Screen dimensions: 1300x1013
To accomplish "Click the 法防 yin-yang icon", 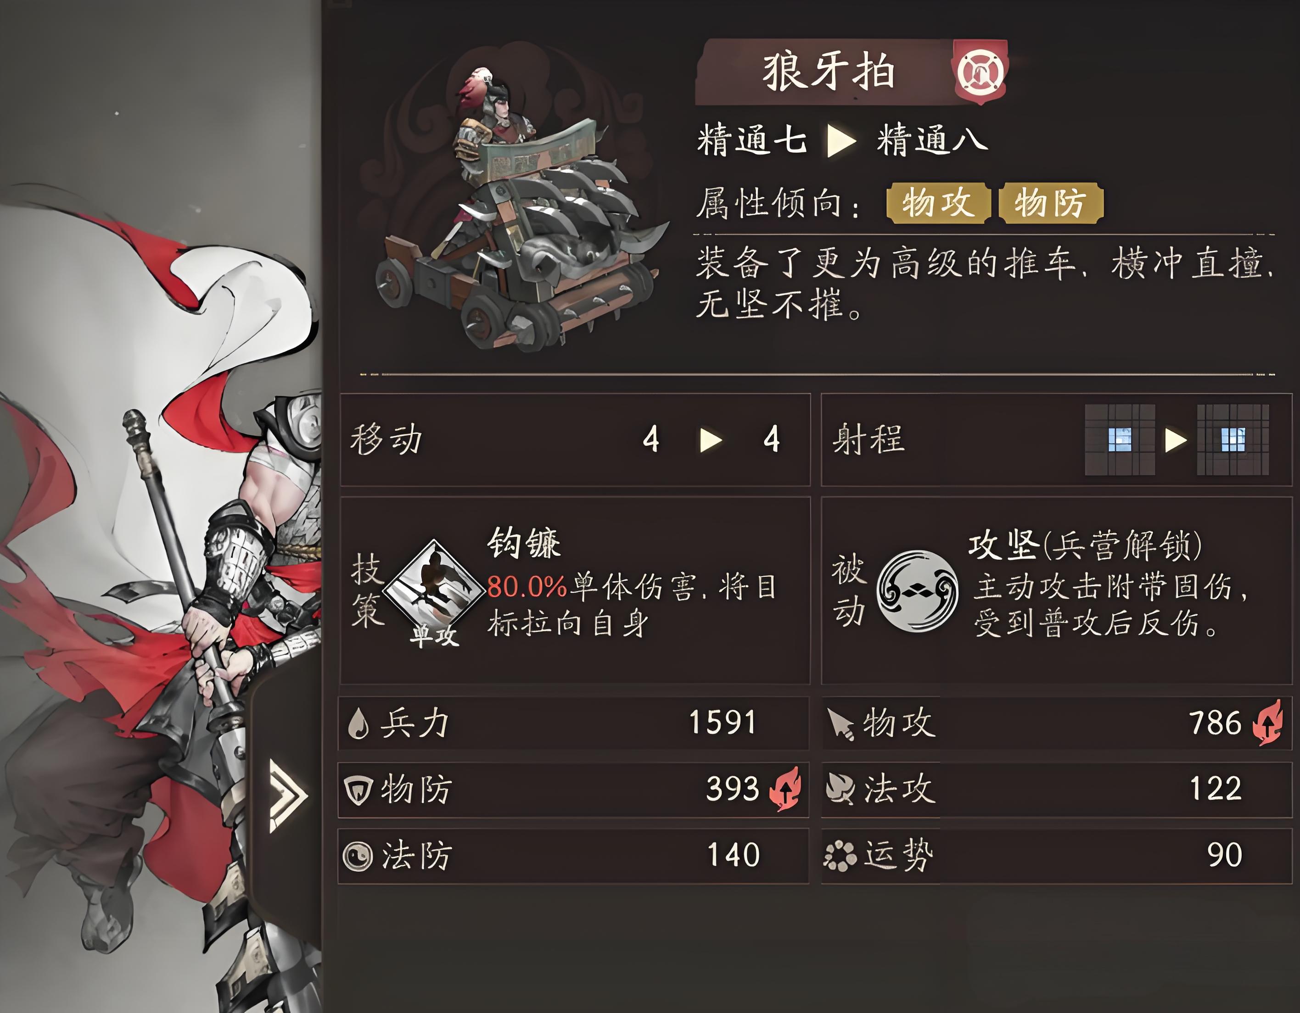I will click(x=359, y=857).
